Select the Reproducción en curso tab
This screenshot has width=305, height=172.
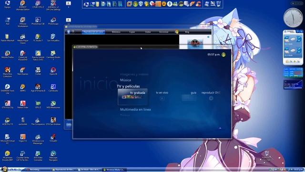click(93, 32)
